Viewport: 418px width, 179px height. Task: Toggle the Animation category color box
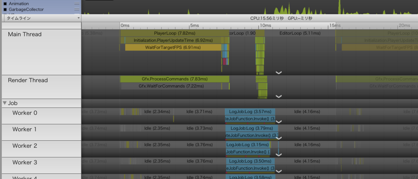[5, 4]
